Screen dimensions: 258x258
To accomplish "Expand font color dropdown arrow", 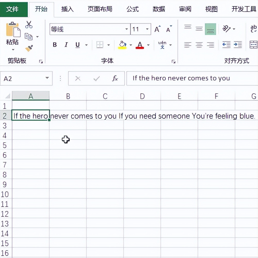I will click(148, 45).
